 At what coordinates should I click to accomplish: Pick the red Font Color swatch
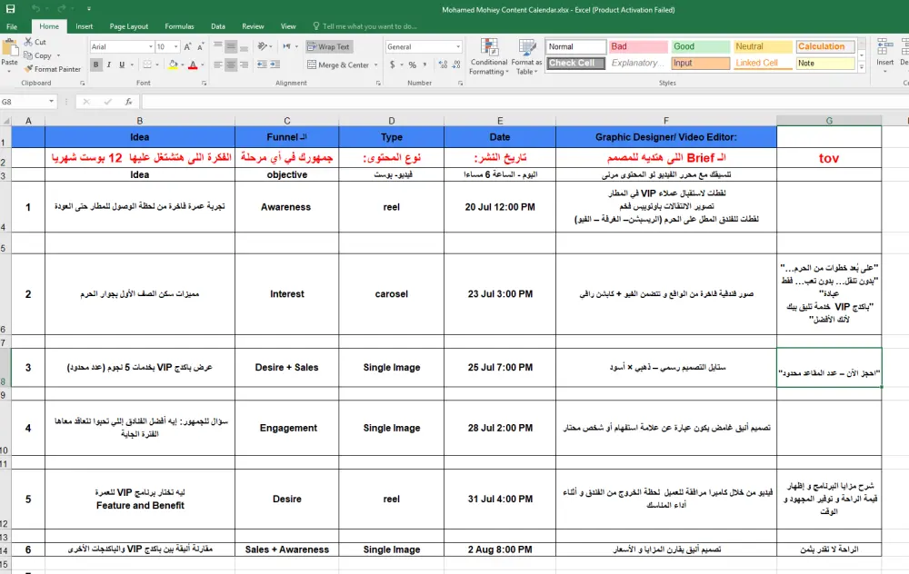pyautogui.click(x=192, y=65)
